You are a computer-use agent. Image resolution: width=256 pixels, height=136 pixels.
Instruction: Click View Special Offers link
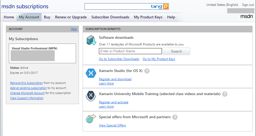[112, 125]
